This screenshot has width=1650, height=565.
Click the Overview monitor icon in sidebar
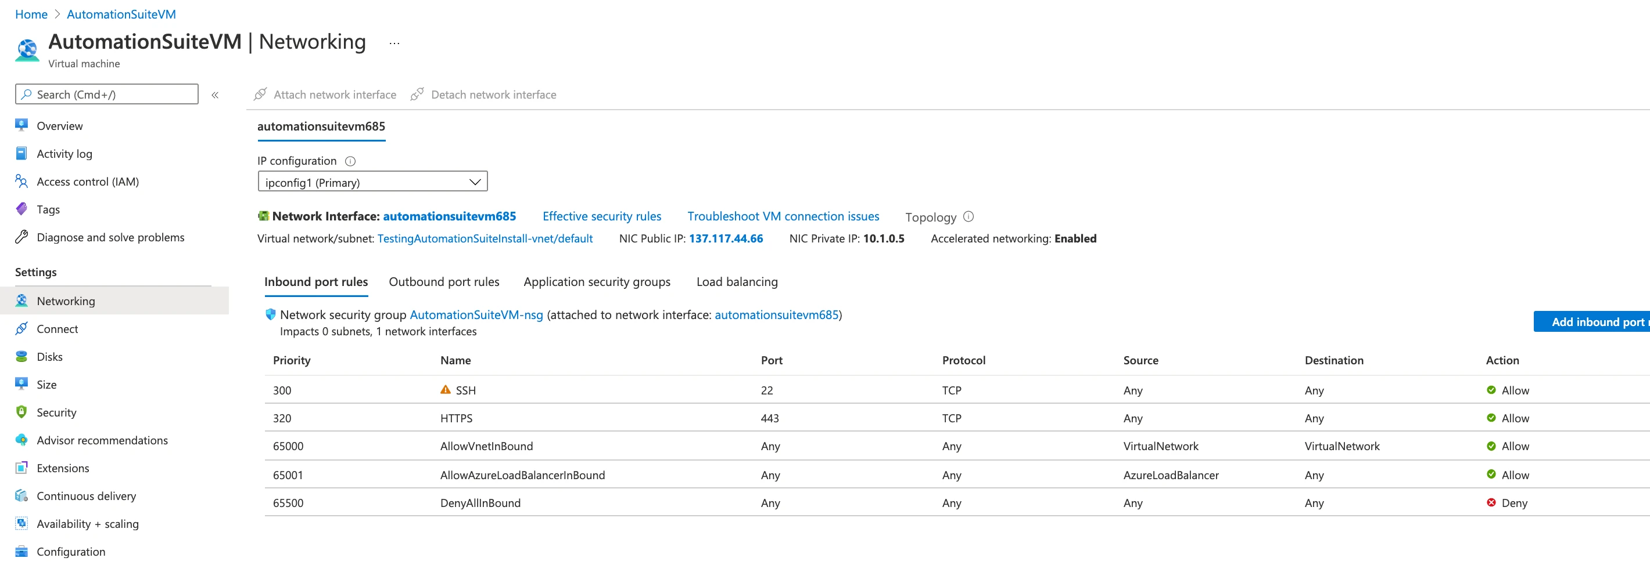click(x=21, y=125)
